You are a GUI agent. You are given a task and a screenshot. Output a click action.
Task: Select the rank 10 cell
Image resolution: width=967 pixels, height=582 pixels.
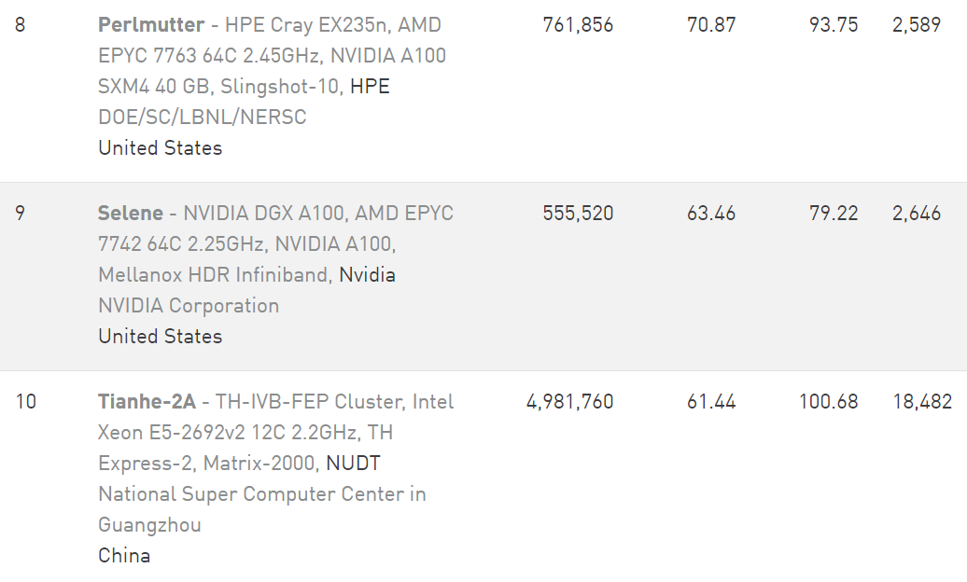pyautogui.click(x=25, y=402)
